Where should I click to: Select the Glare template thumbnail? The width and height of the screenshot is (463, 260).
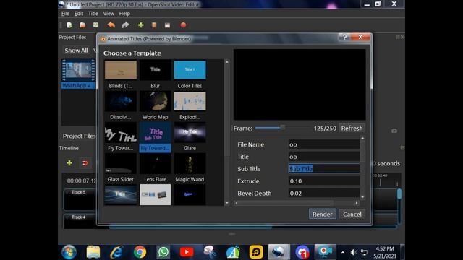tap(190, 133)
